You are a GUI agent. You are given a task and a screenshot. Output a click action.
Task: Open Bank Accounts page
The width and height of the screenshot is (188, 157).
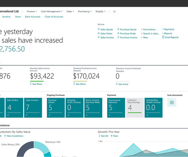click(33, 17)
